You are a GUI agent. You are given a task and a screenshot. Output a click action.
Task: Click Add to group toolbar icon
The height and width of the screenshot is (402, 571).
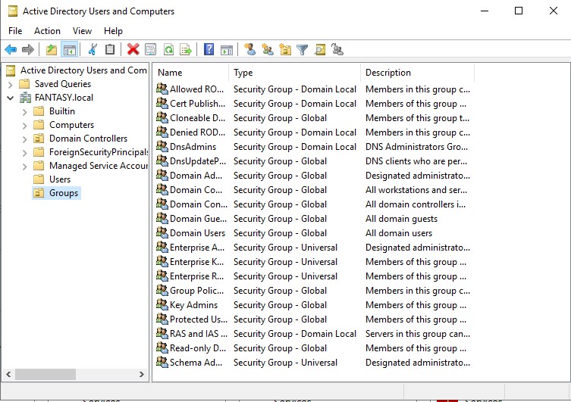337,49
